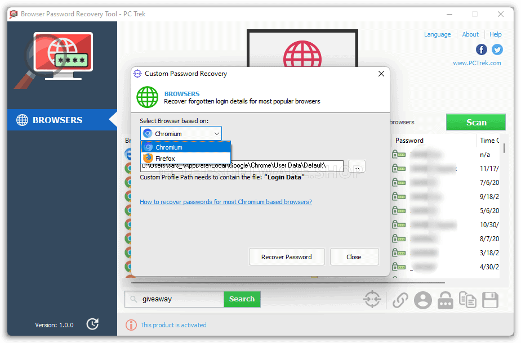Image resolution: width=521 pixels, height=343 pixels.
Task: Click the green Search button
Action: point(243,300)
